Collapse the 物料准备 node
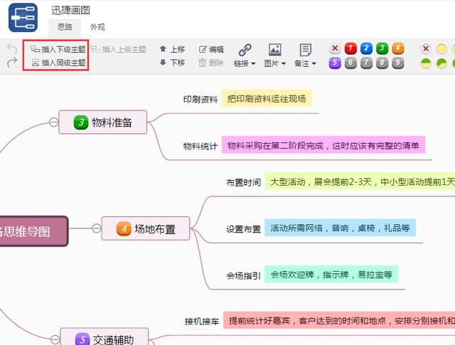This screenshot has width=455, height=345. [53, 122]
